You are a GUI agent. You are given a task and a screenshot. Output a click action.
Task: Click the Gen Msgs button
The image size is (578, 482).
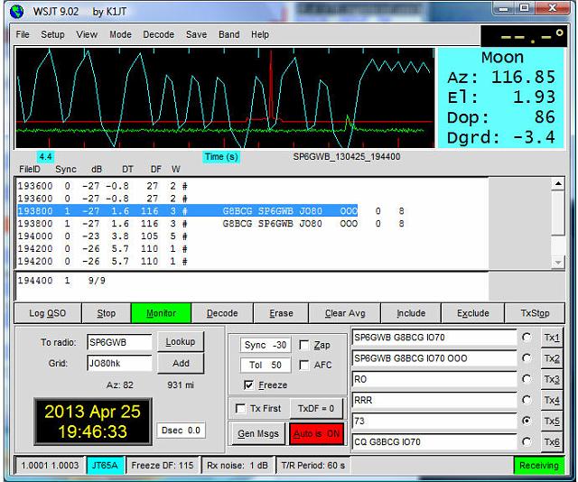[x=258, y=434]
